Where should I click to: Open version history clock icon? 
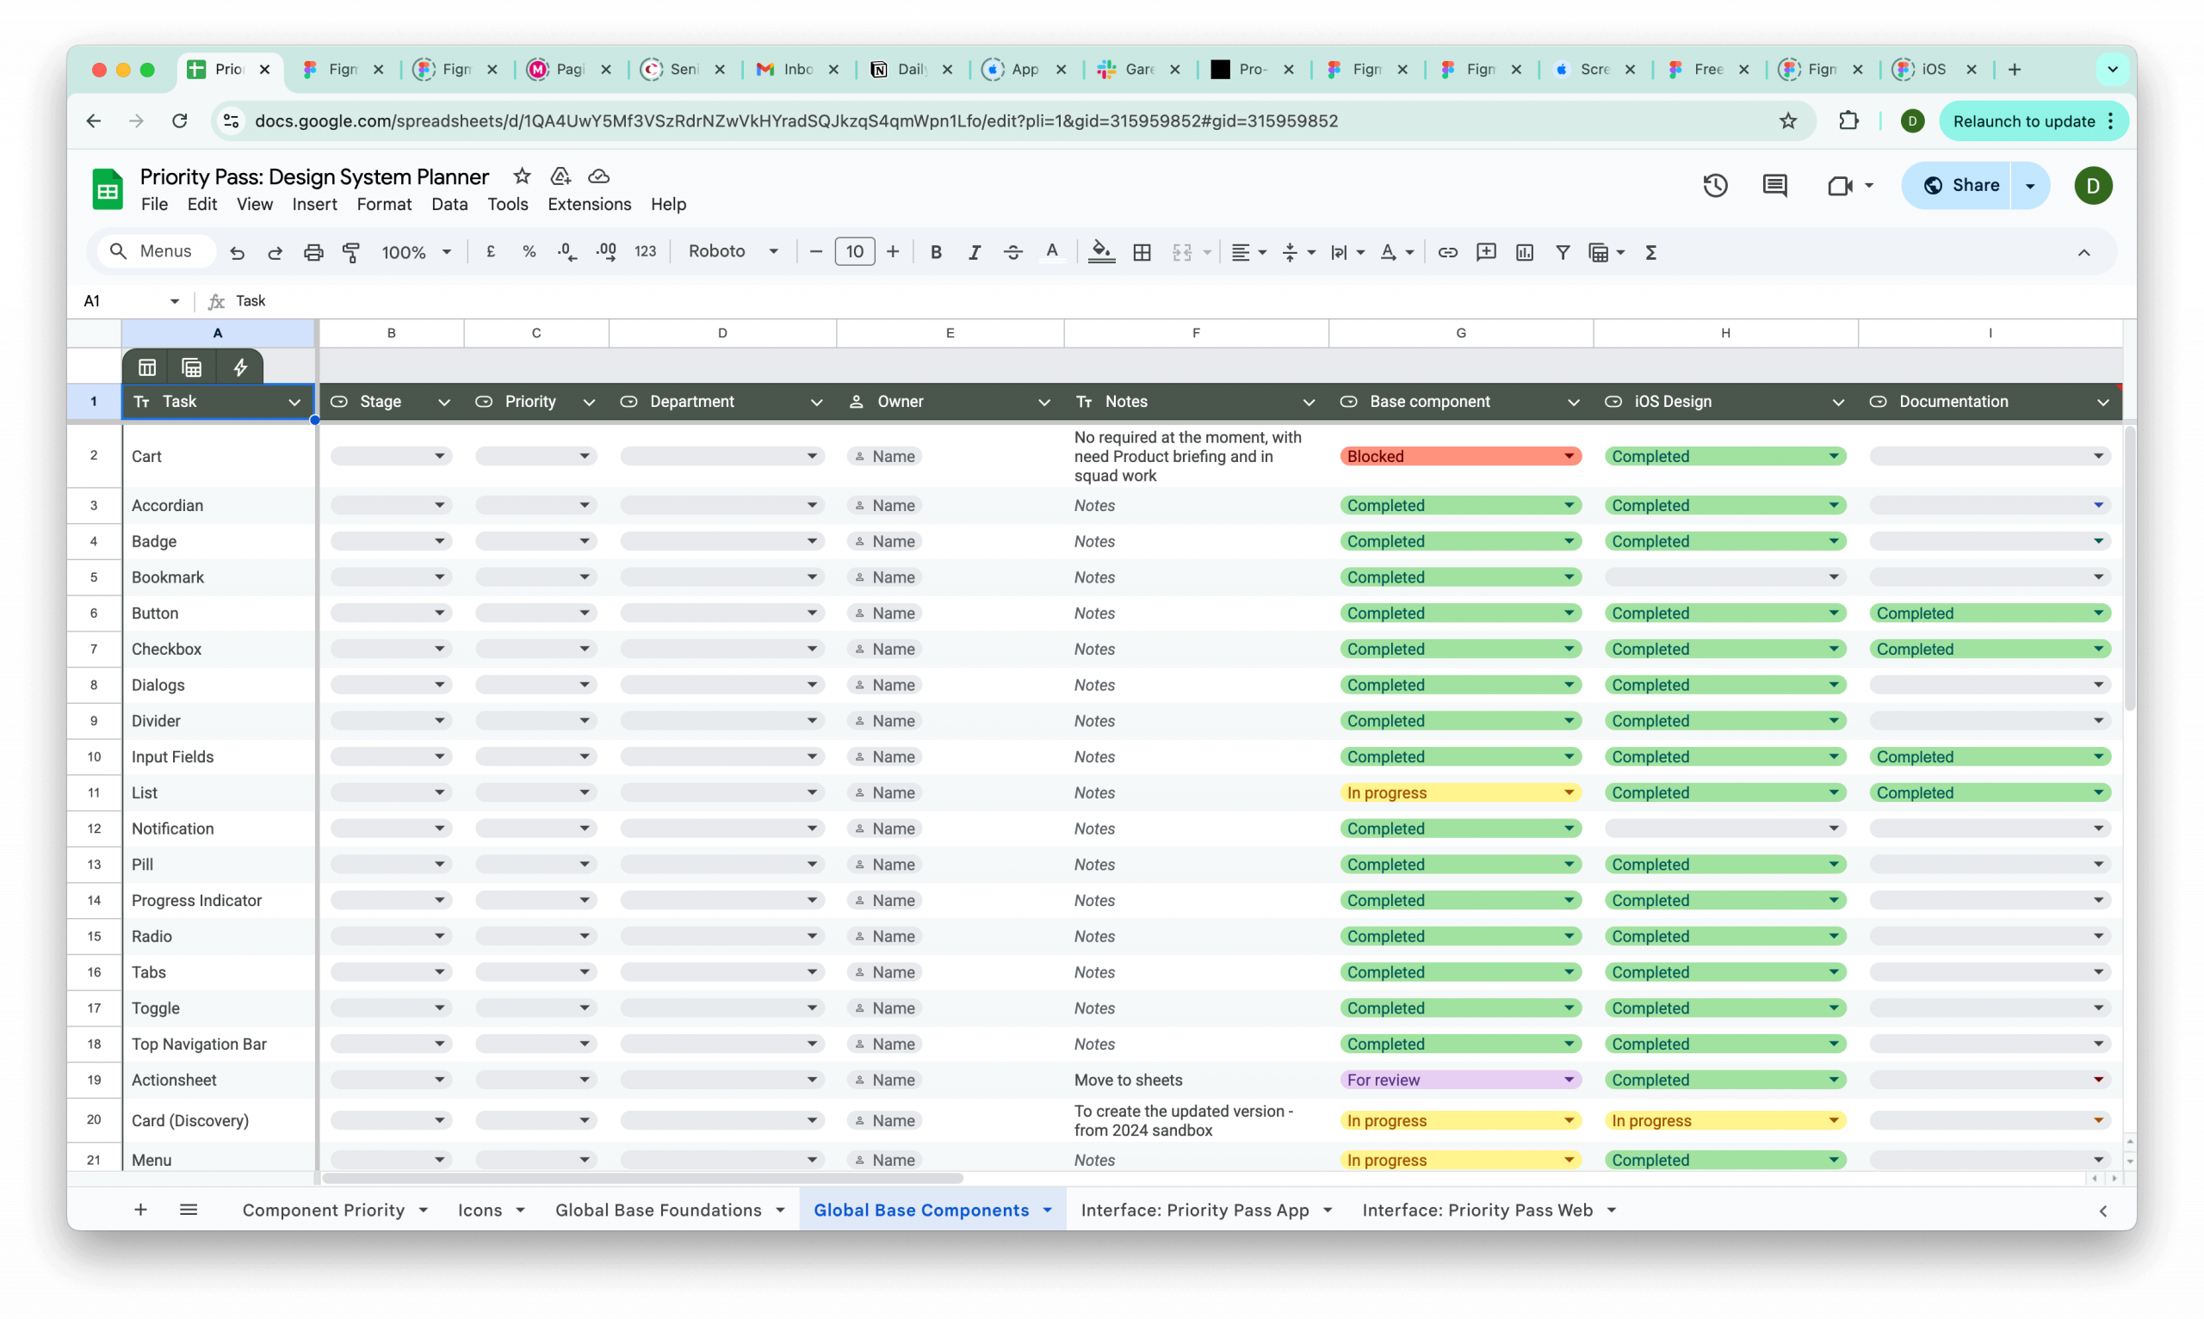[x=1715, y=185]
